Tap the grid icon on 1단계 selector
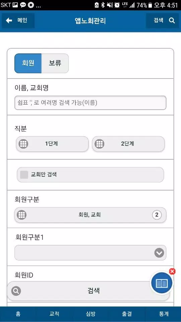Screen dimensions: 181x322 tap(23, 144)
